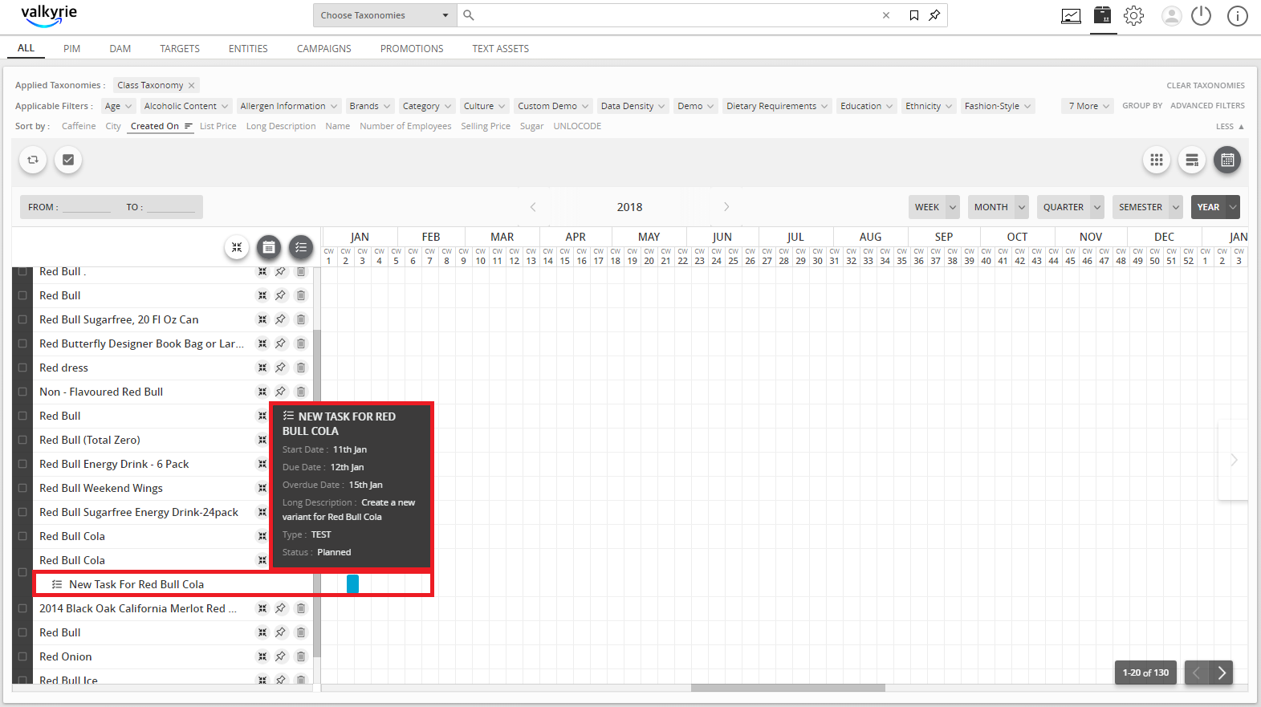1261x707 pixels.
Task: Click GROUP BY
Action: coord(1142,106)
